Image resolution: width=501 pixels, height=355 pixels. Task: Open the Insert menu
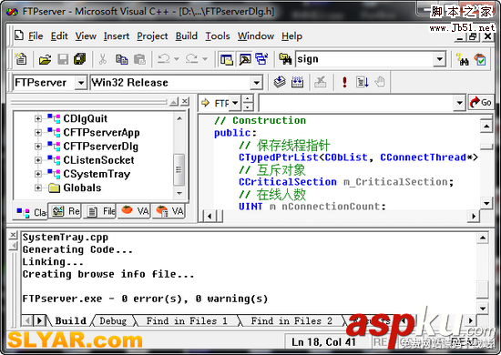(117, 36)
